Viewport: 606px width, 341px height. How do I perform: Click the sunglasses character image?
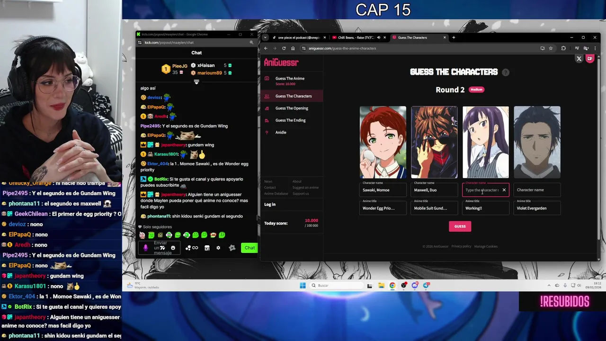point(434,142)
